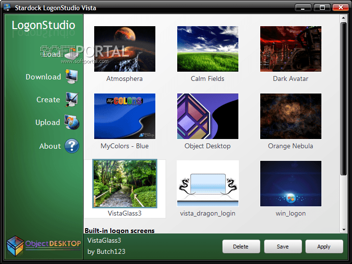
Task: Close the LogonStudio window
Action: (340, 8)
